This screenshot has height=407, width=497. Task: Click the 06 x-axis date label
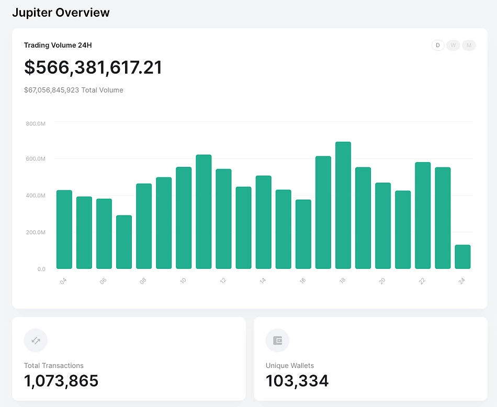[103, 281]
